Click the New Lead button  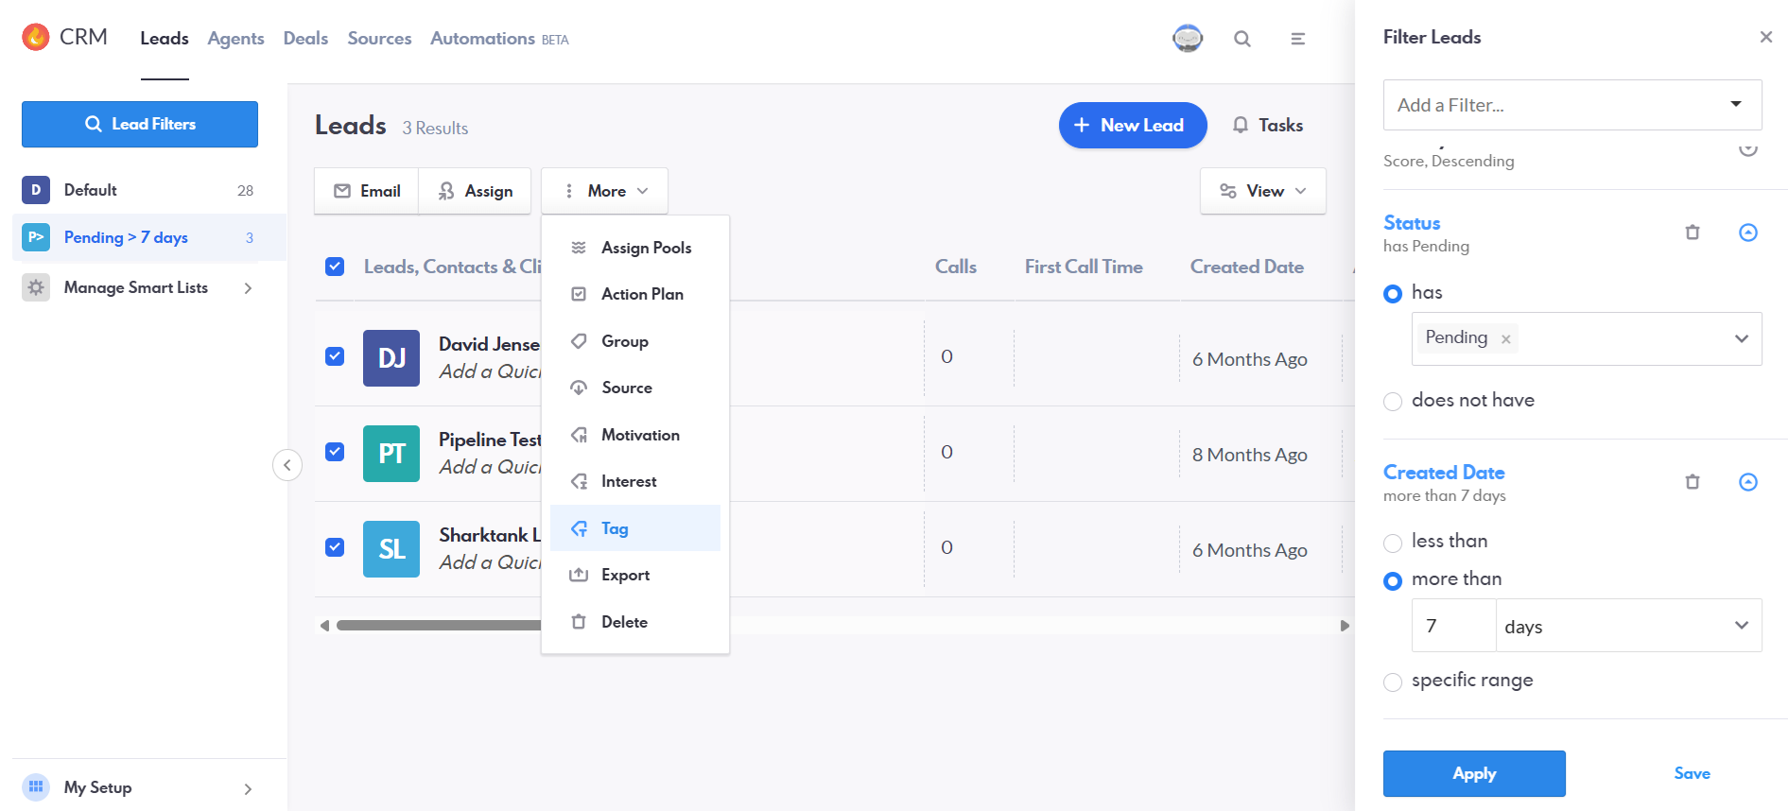(1132, 126)
